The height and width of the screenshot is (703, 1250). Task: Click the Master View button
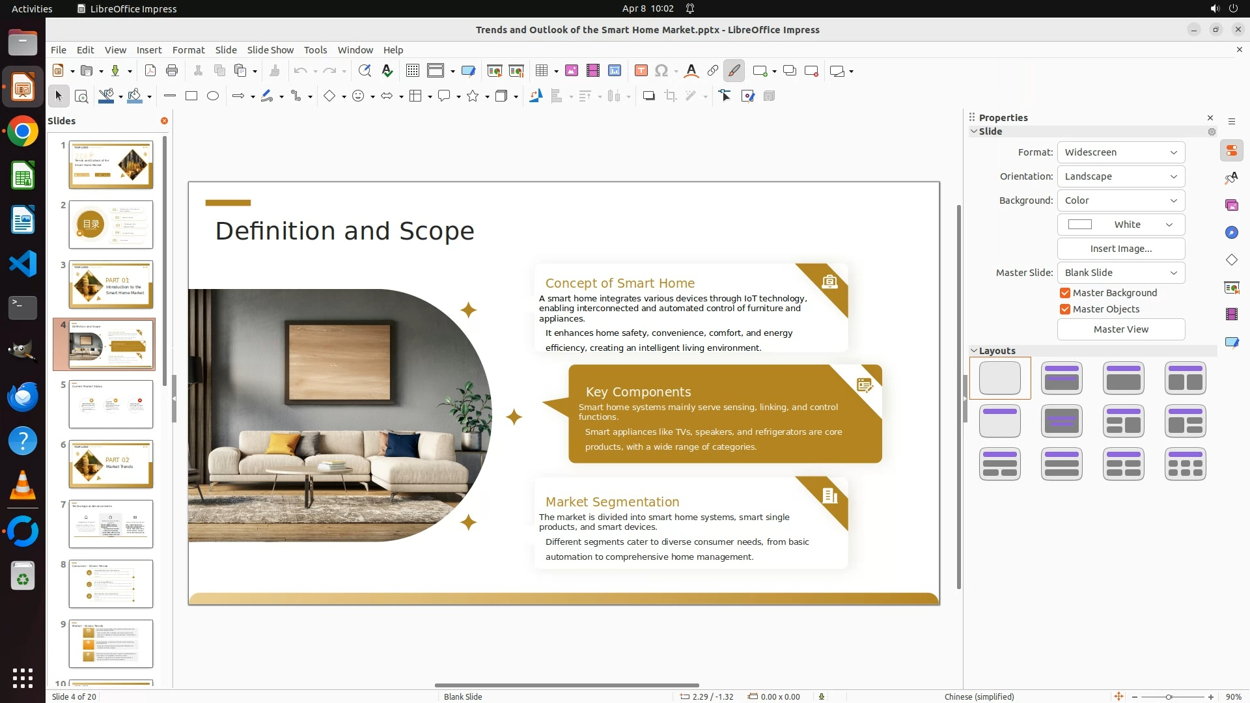point(1120,329)
